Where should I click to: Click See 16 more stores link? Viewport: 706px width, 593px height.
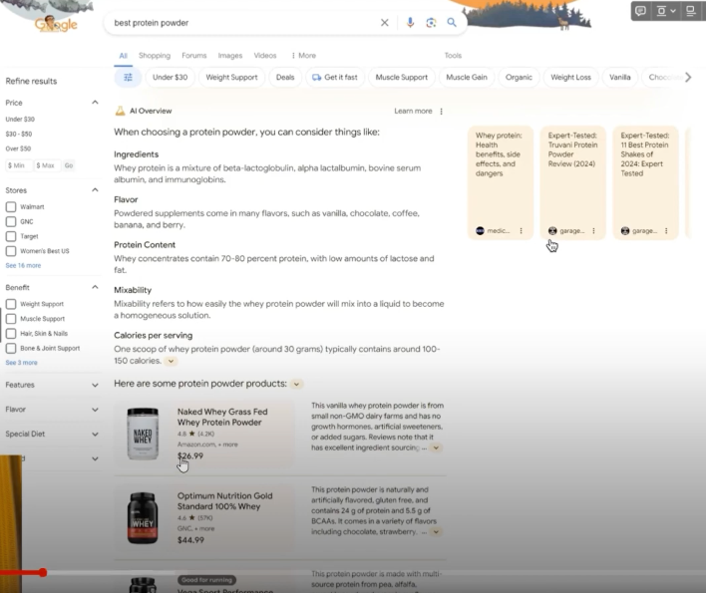tap(23, 265)
